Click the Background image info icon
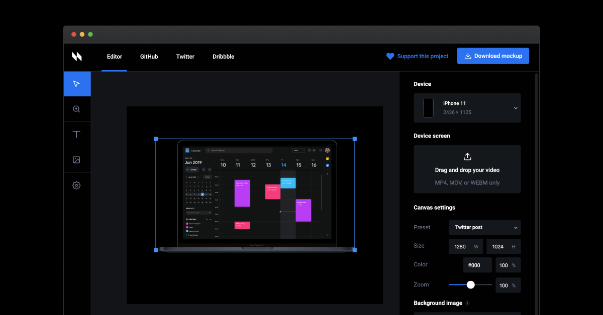Screen dimensions: 603x315 [468, 303]
